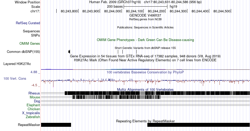Click the Elephant alignment row label
The height and width of the screenshot is (131, 250).
pos(33,105)
